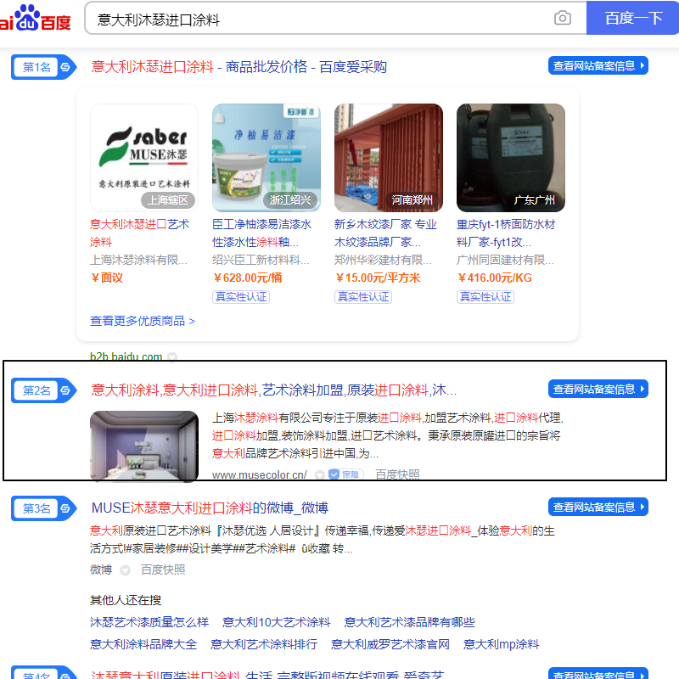679x679 pixels.
Task: Open product link 臣工净柚漆易洁漆水性漆
Action: 261,233
